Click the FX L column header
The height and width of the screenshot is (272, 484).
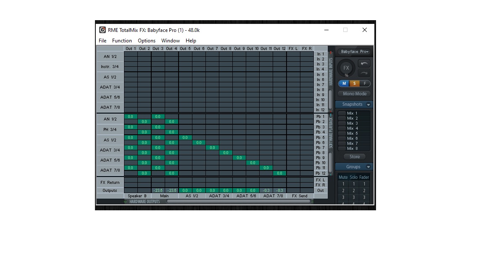[293, 49]
